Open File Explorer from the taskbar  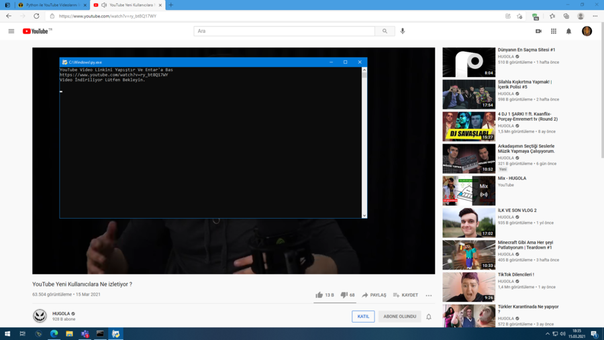click(69, 333)
